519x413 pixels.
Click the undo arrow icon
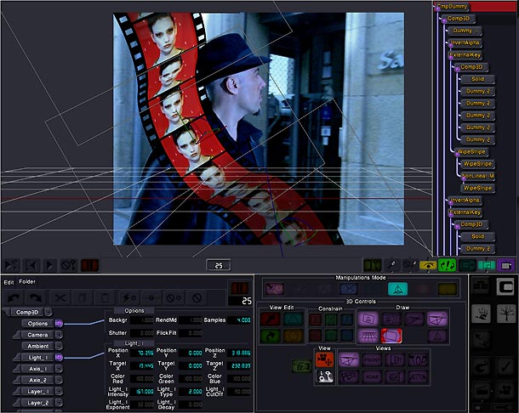14,298
